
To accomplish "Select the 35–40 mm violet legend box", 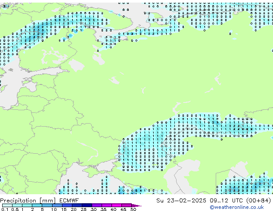I will point(107,205).
